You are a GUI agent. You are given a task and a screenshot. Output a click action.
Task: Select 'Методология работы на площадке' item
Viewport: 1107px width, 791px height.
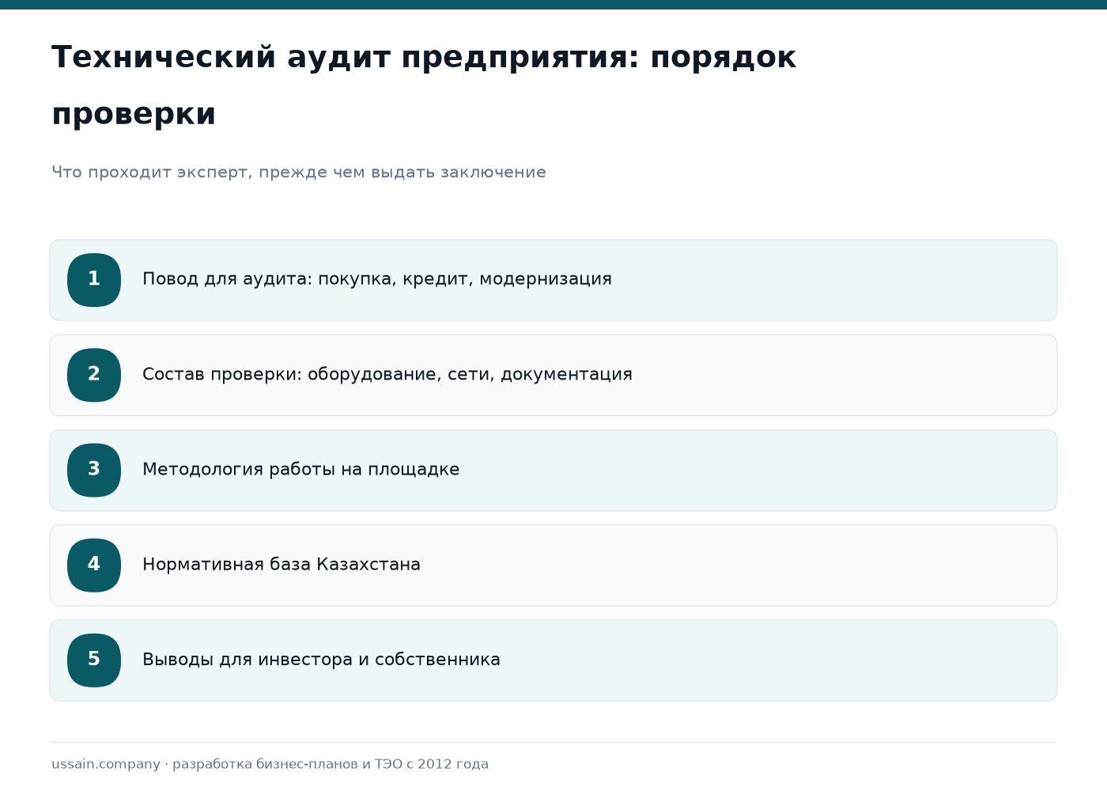point(553,470)
